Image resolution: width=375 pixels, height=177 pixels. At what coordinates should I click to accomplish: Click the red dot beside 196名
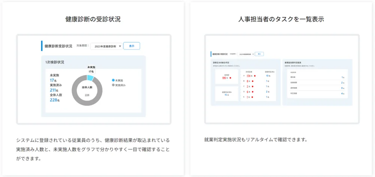(230, 78)
